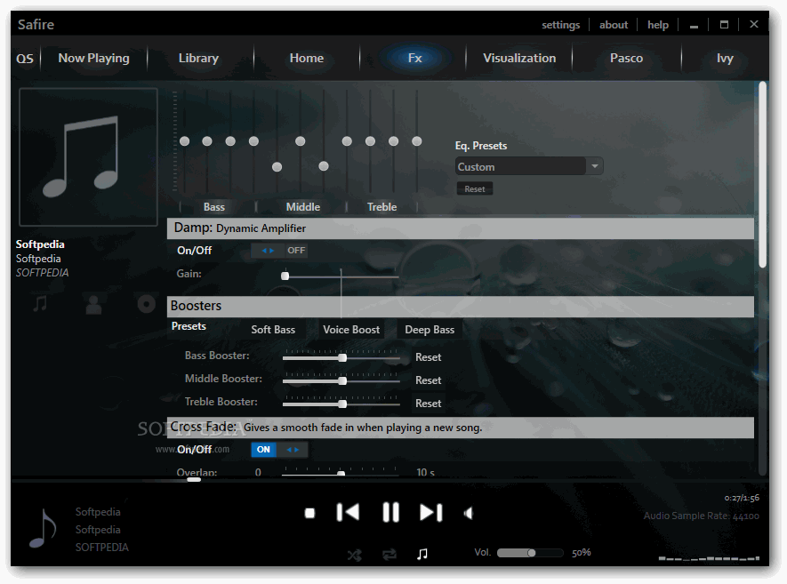Open settings from the title bar
The width and height of the screenshot is (787, 584).
click(x=560, y=25)
